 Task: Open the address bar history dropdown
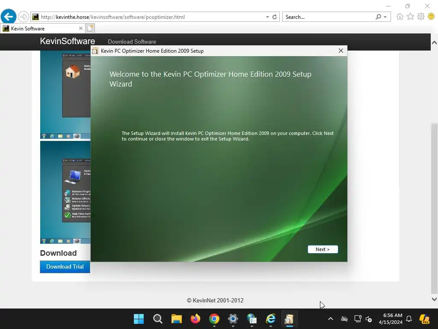click(x=267, y=17)
